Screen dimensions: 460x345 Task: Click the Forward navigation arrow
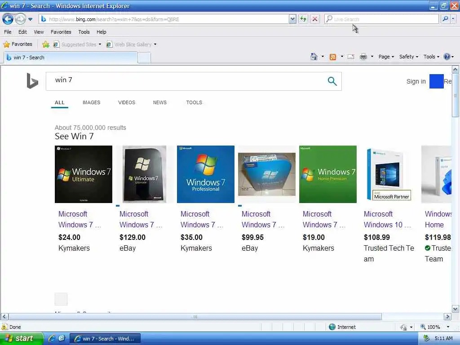point(20,19)
